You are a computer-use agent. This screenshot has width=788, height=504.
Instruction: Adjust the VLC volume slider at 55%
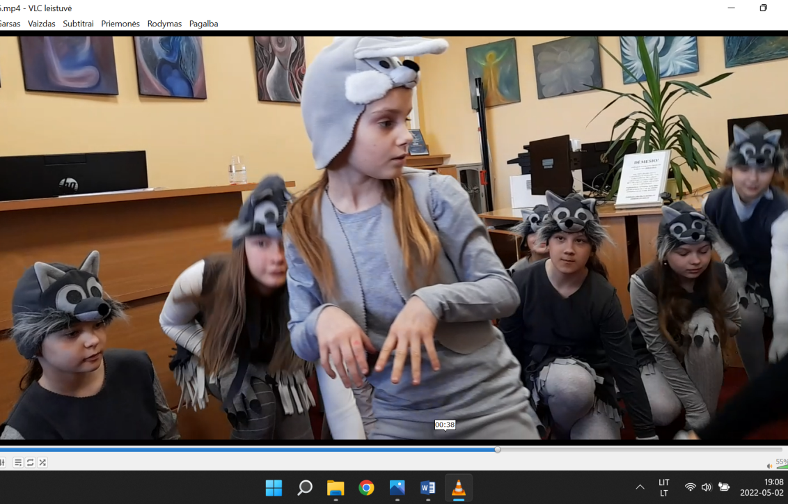coord(781,464)
